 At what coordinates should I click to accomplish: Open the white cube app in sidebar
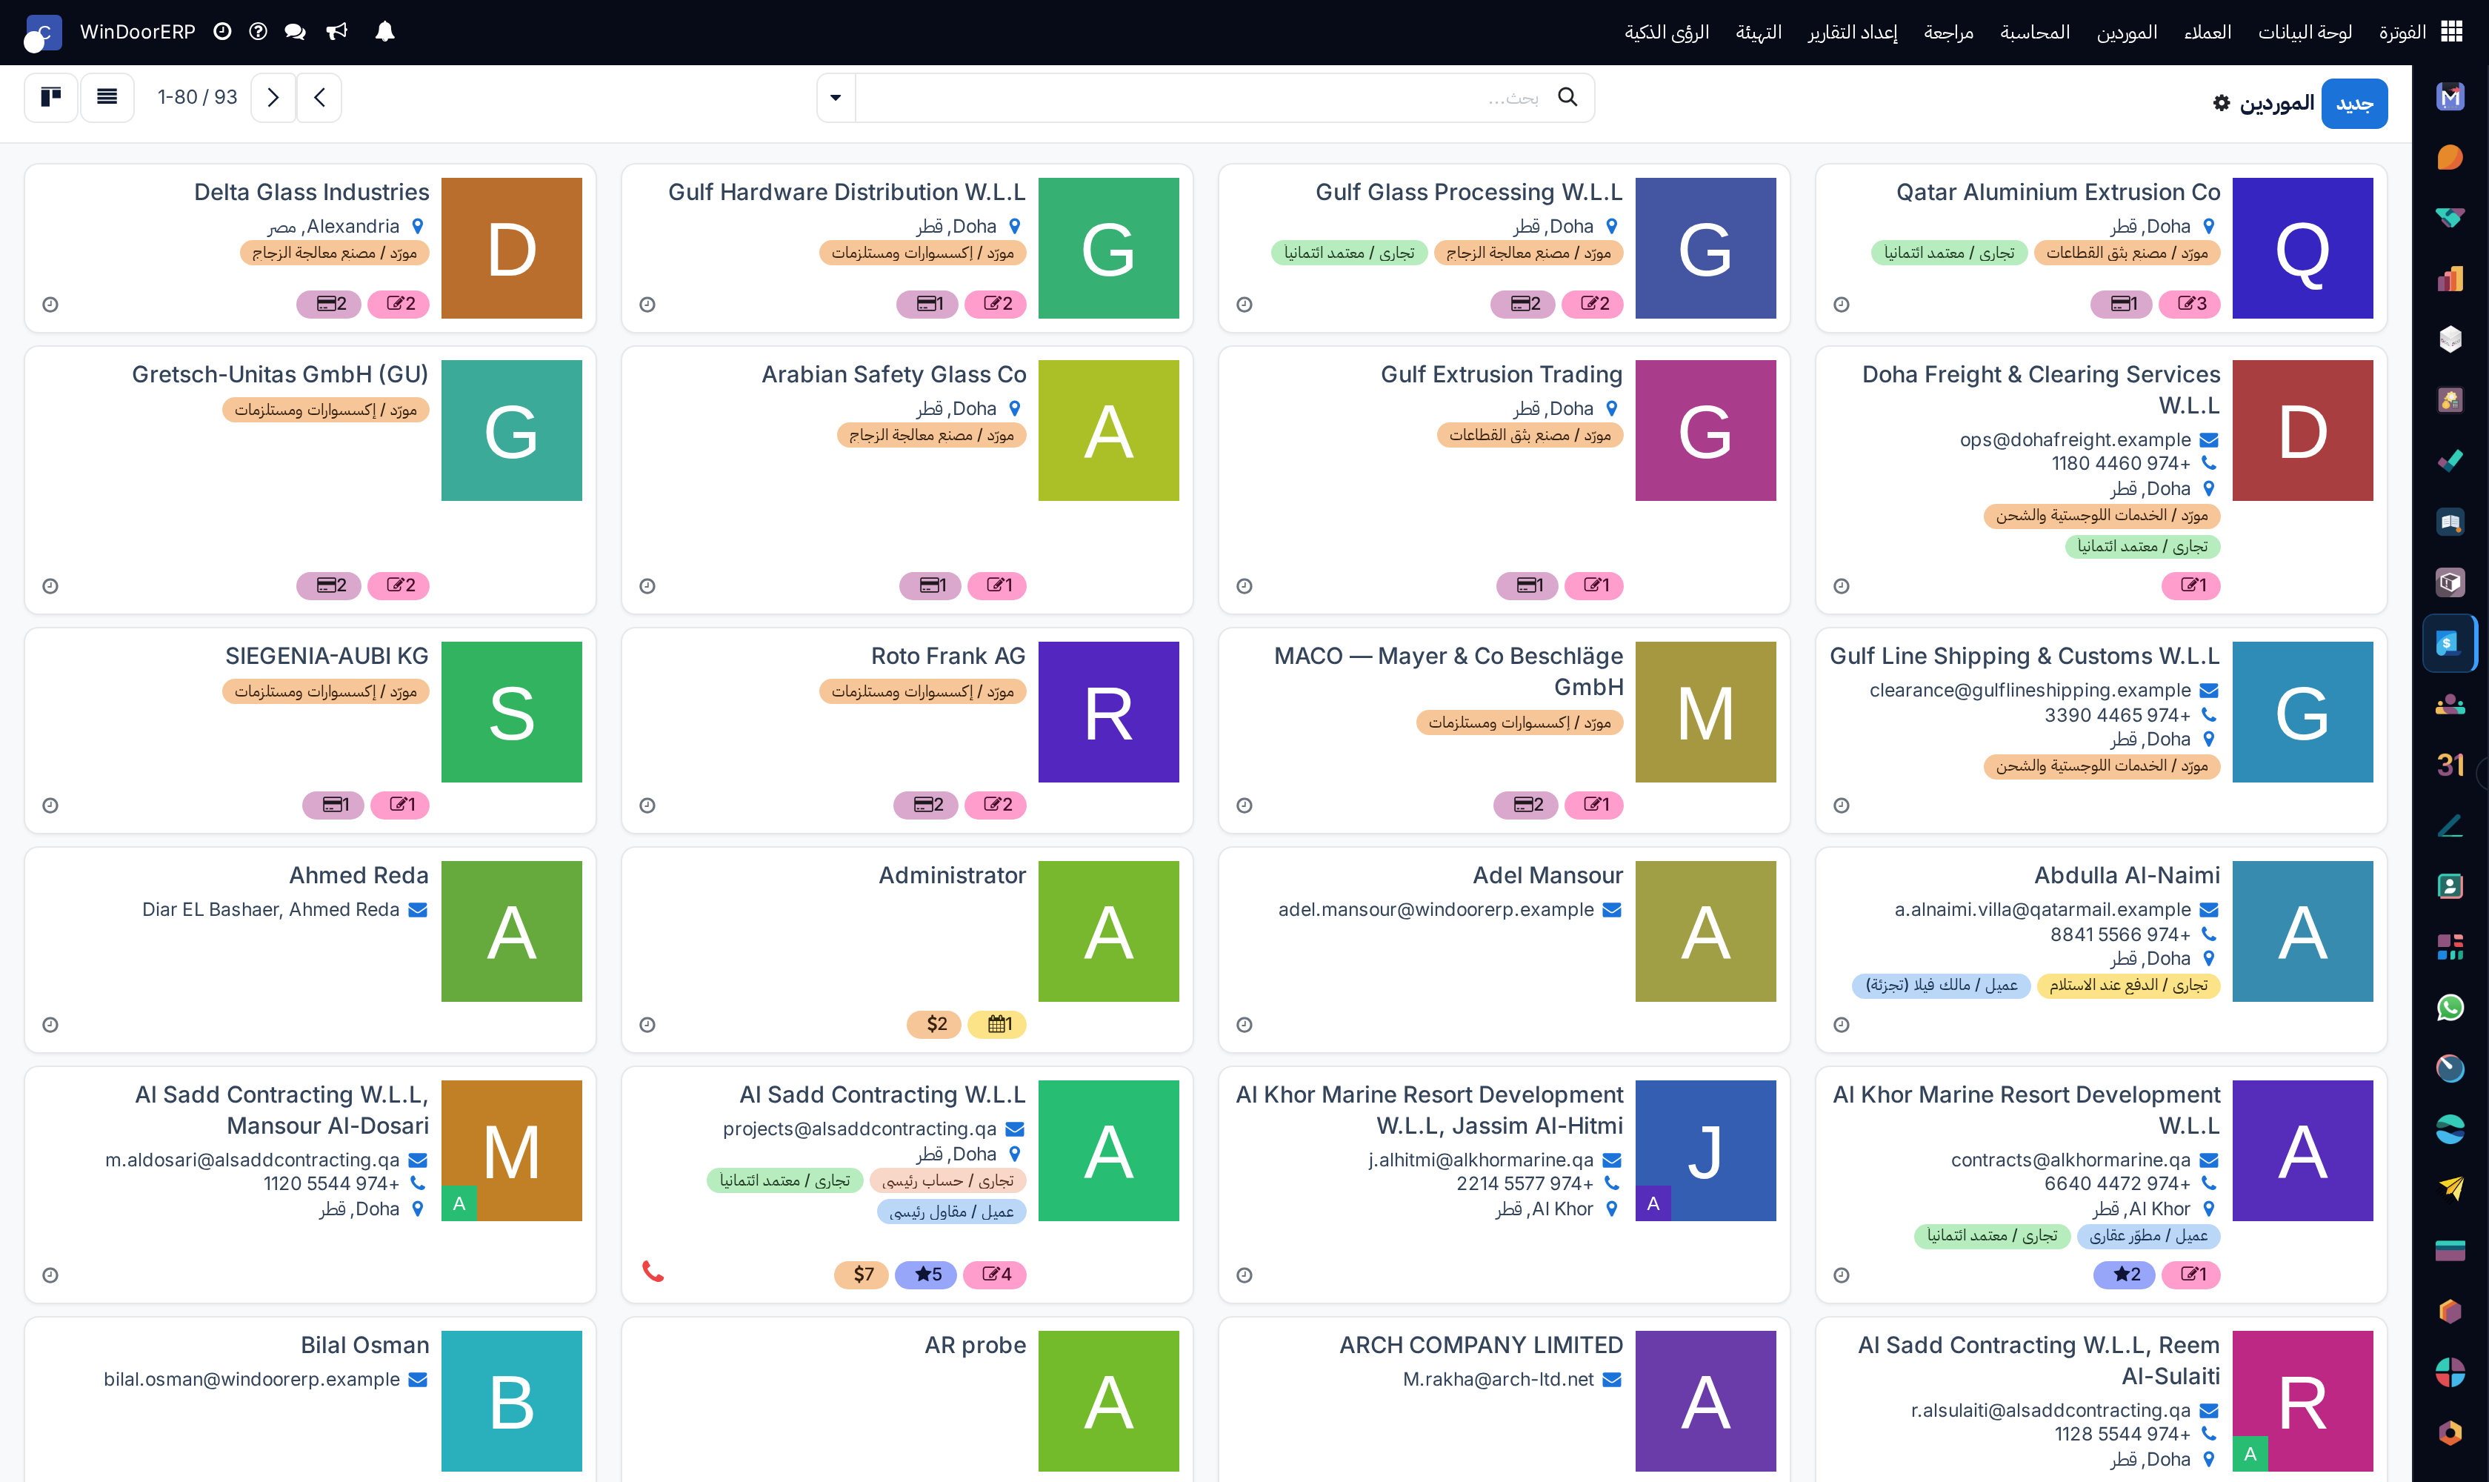(x=2450, y=339)
